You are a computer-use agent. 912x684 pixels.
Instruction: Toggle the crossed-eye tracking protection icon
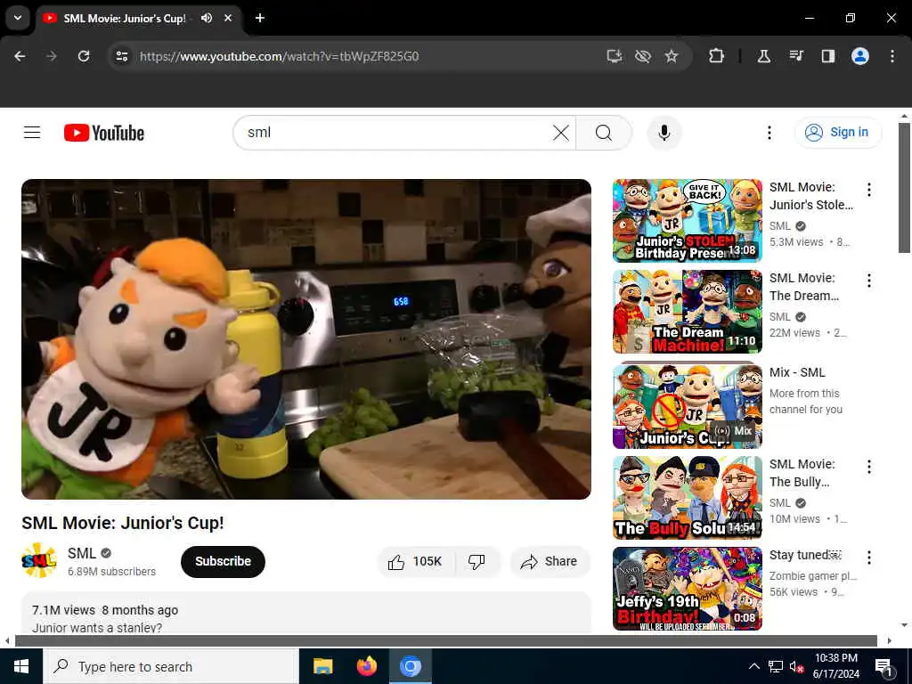click(643, 56)
